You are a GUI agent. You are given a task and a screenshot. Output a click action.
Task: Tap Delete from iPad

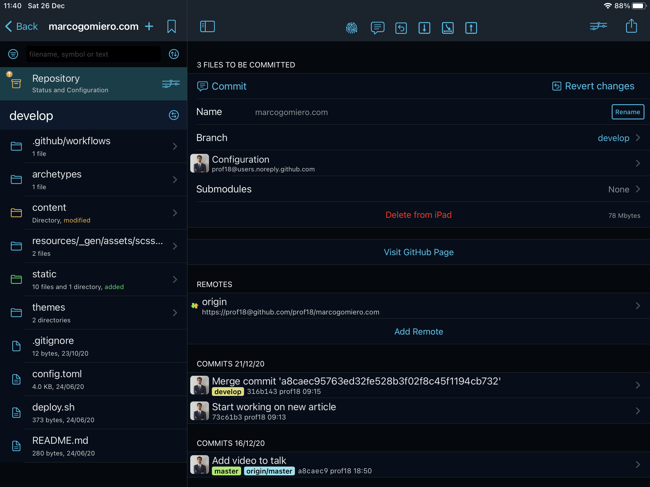pos(419,215)
